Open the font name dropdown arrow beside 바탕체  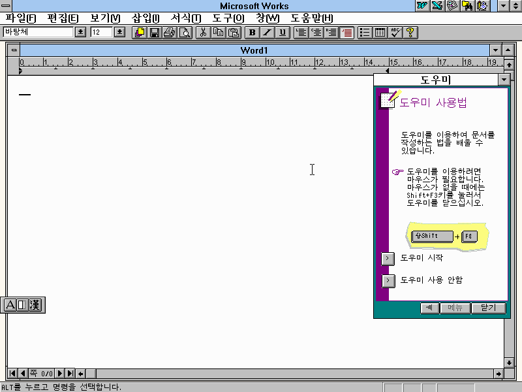[x=80, y=32]
